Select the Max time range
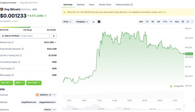Viewport: 195px width, 112px height. [x=177, y=22]
